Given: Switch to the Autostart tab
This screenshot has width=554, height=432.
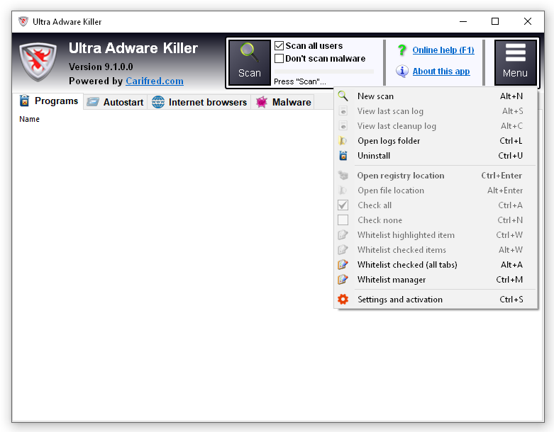Looking at the screenshot, I should [x=115, y=102].
